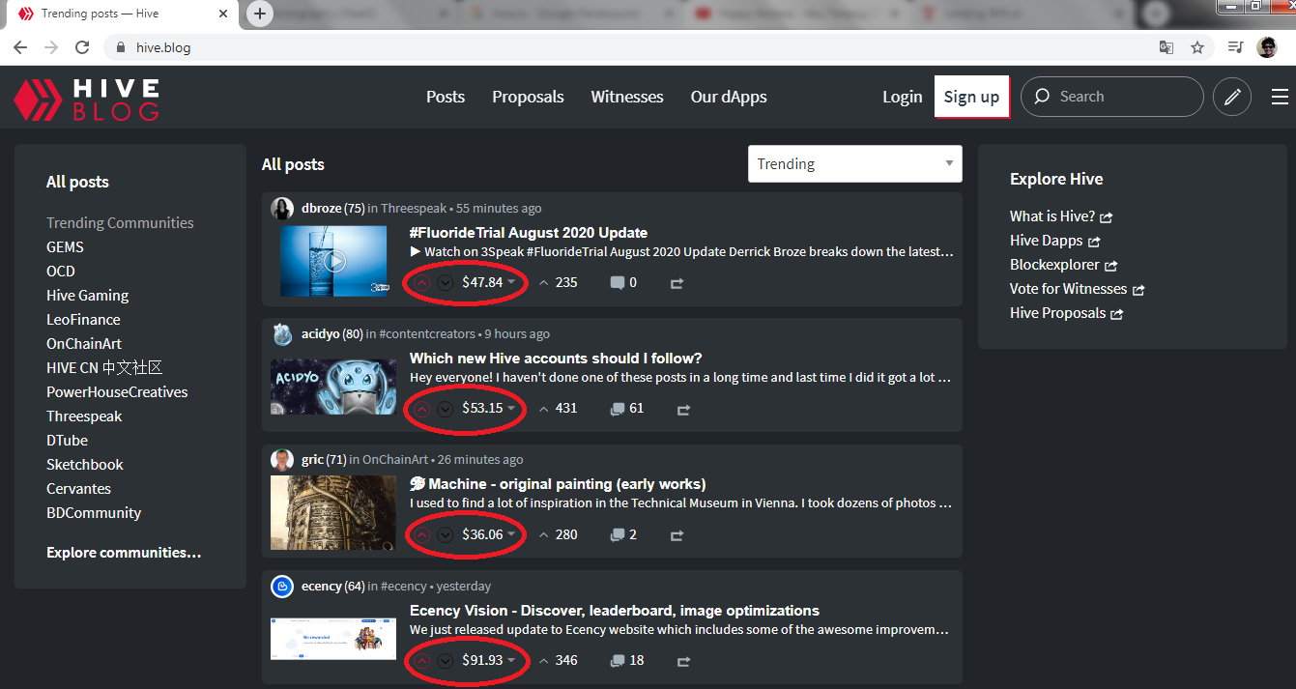Upvote the #FluorideTrial August 2020 Update post
This screenshot has height=689, width=1296.
(422, 283)
